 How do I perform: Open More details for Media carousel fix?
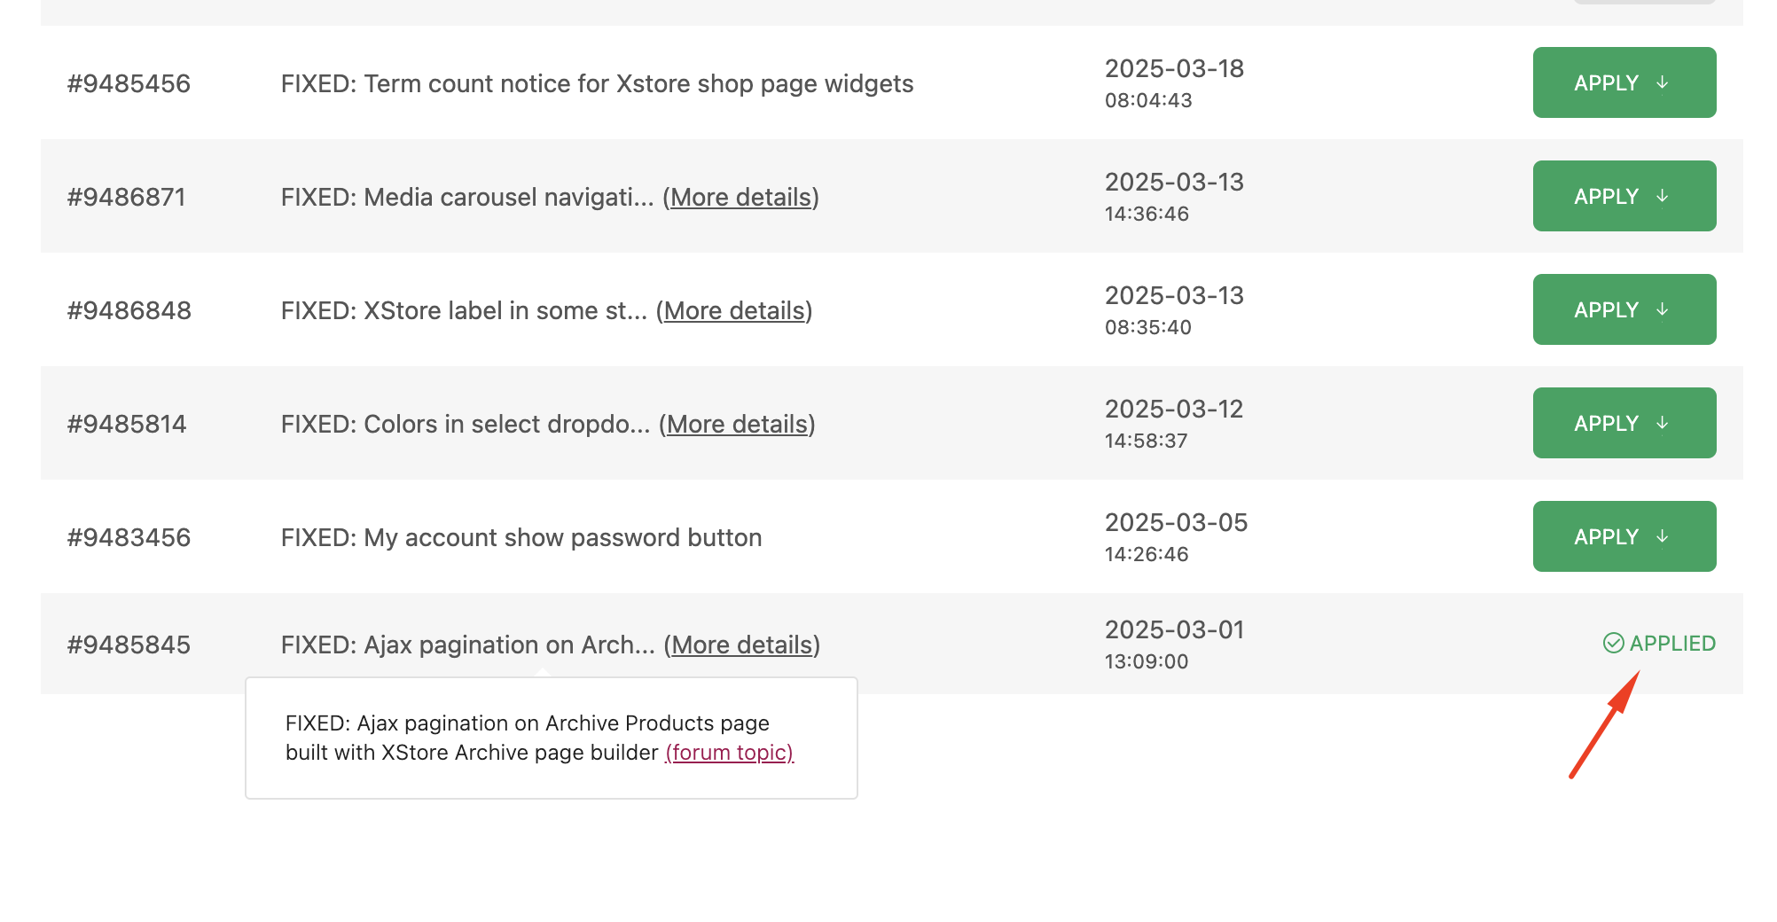(x=741, y=197)
